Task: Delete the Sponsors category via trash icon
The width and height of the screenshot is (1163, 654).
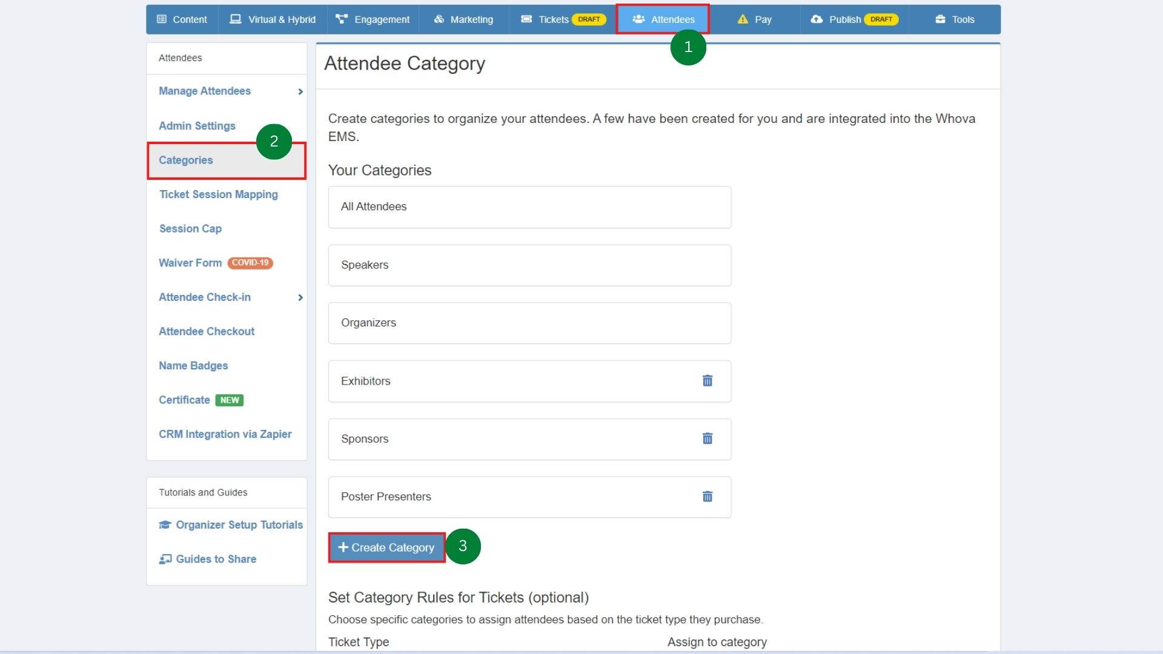Action: pyautogui.click(x=707, y=438)
